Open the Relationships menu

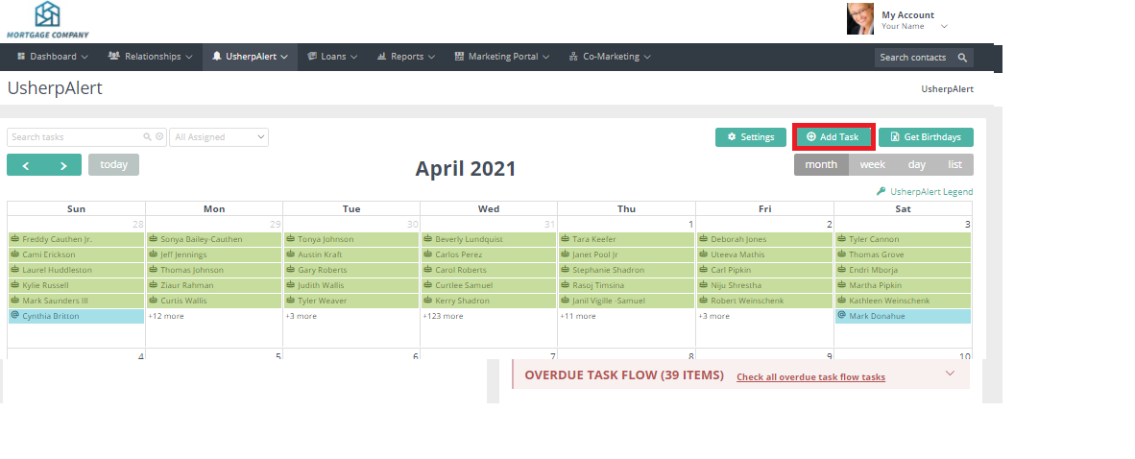[x=152, y=57]
